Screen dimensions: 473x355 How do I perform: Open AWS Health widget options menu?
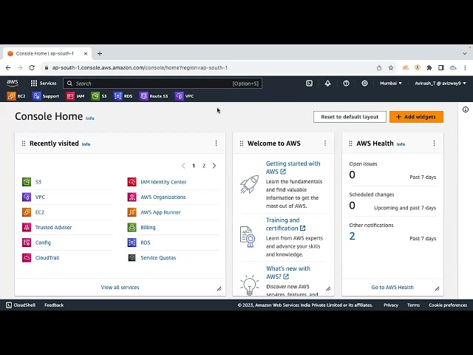(x=434, y=143)
